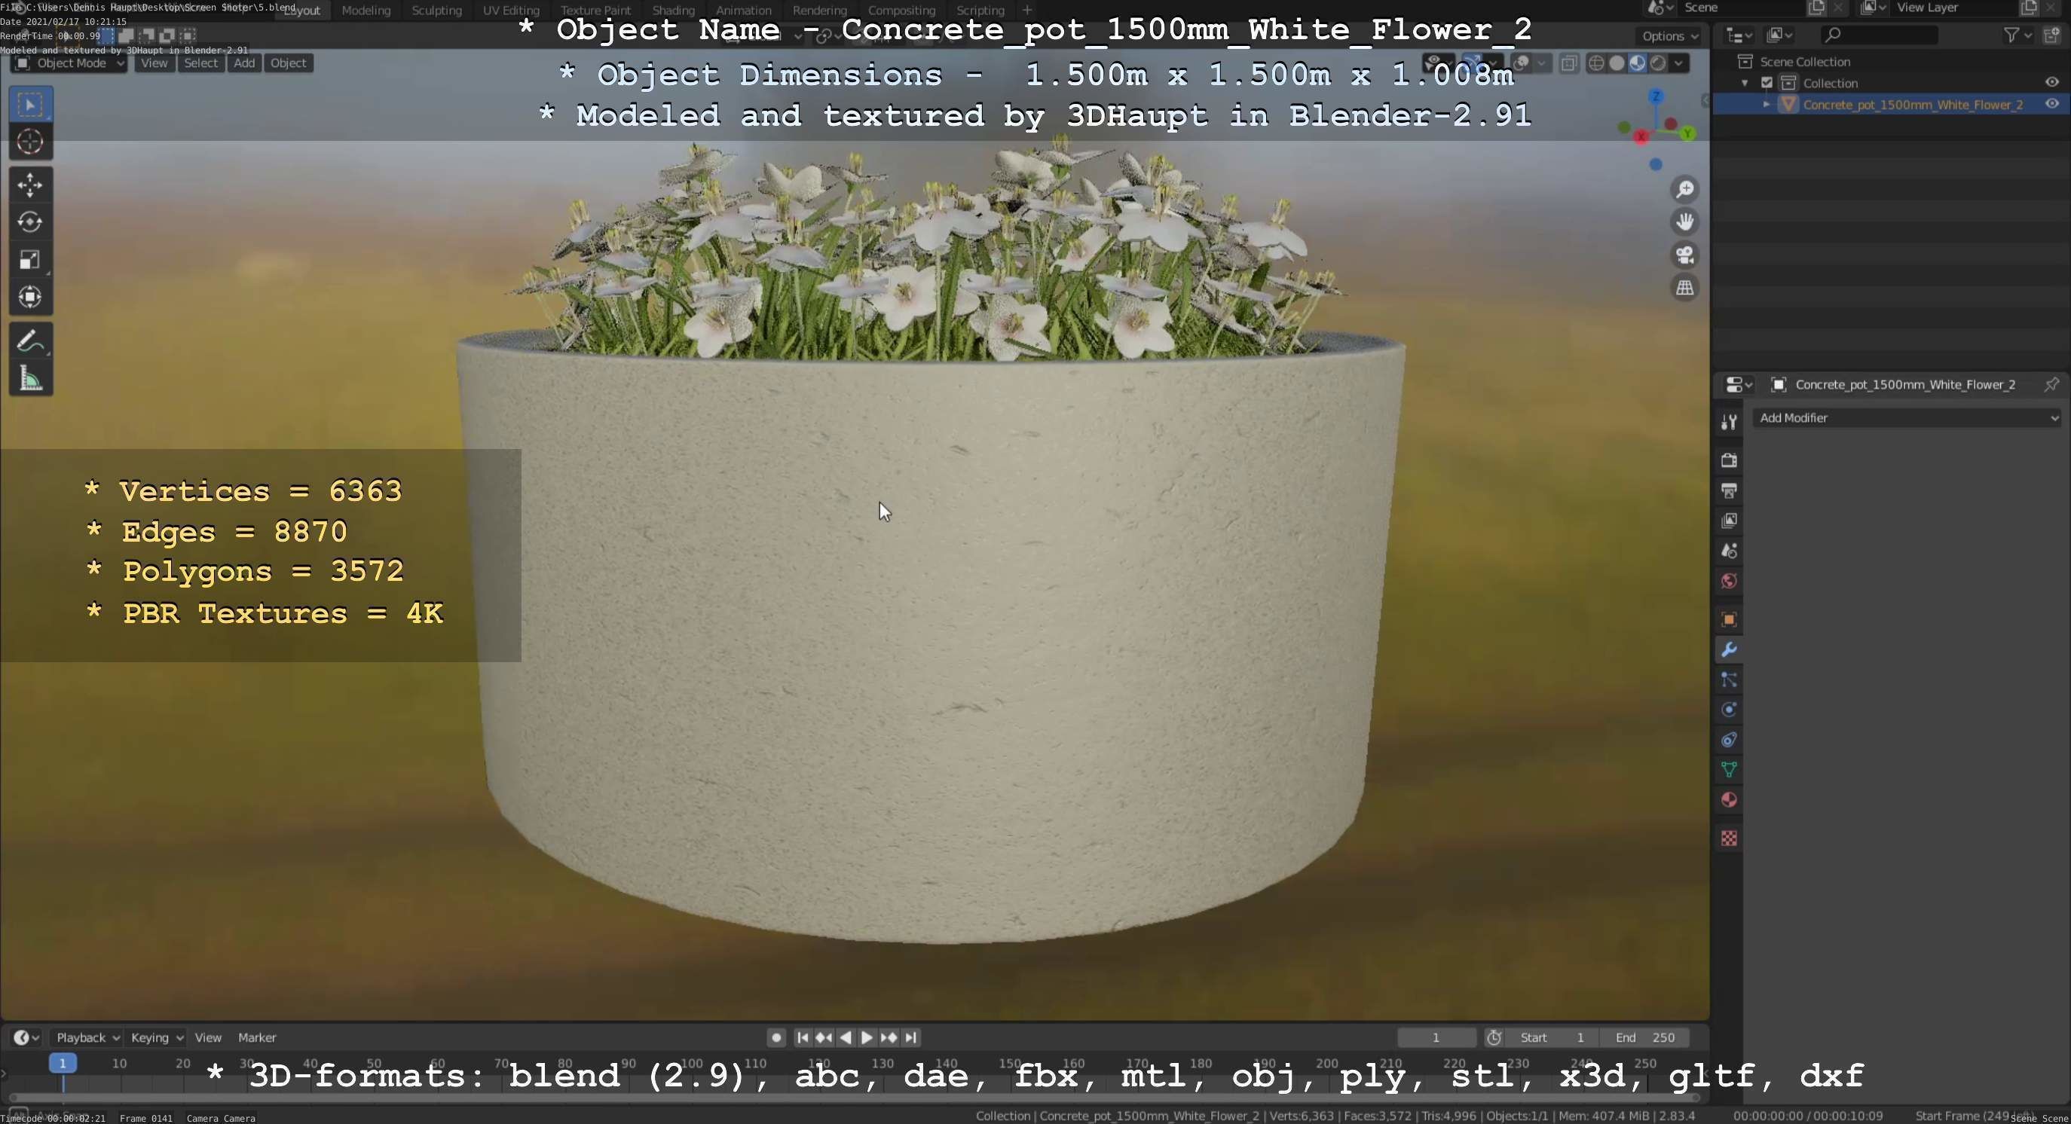Open the View Layer properties tab
Image resolution: width=2071 pixels, height=1124 pixels.
(x=1729, y=521)
